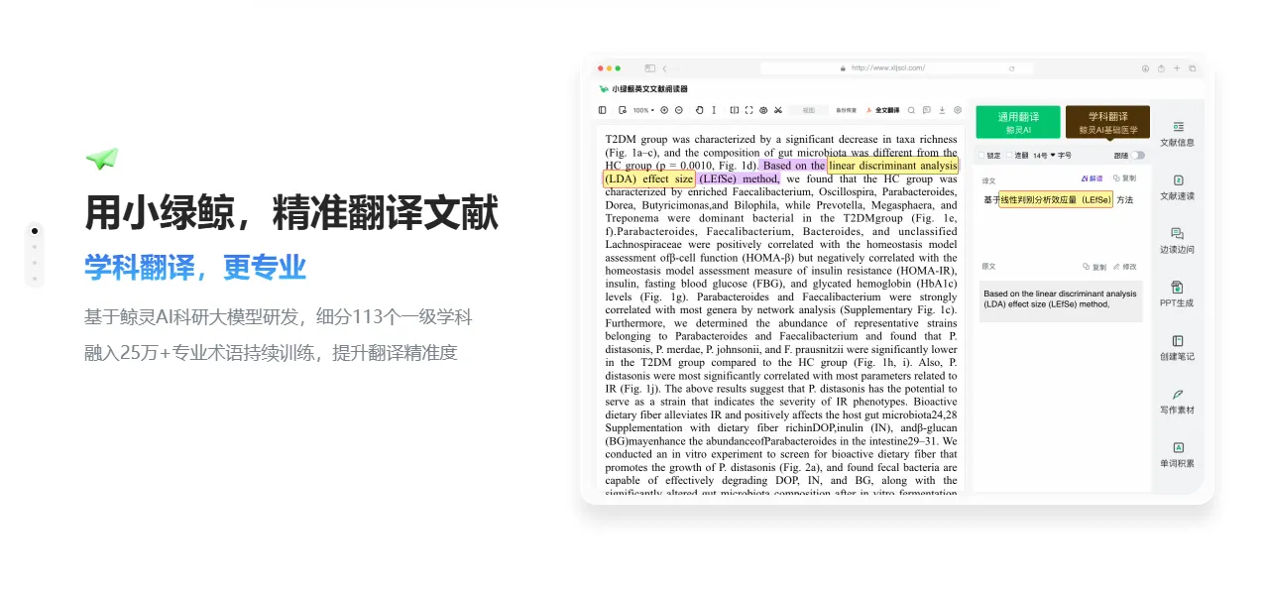The image size is (1265, 590).
Task: Open the 100% zoom level dropdown
Action: click(643, 110)
